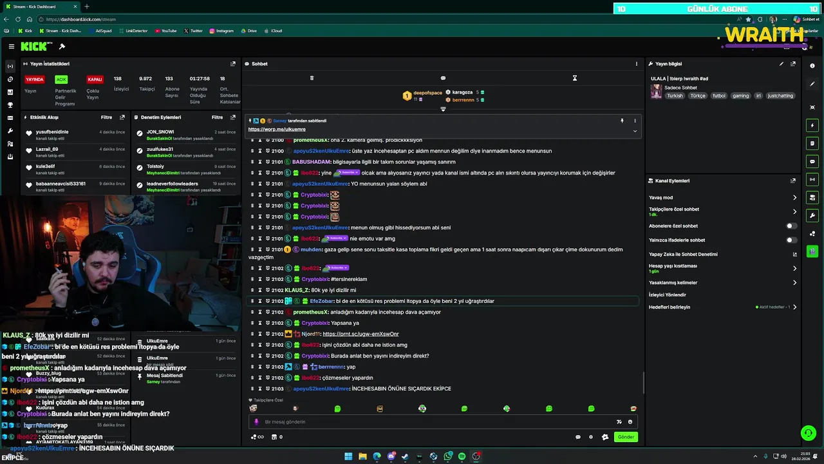Click the hourglass icon in the chat header
The width and height of the screenshot is (824, 464).
575,78
